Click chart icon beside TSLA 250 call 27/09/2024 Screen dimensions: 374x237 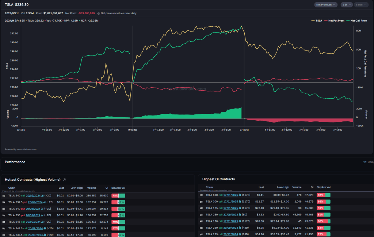(240, 214)
